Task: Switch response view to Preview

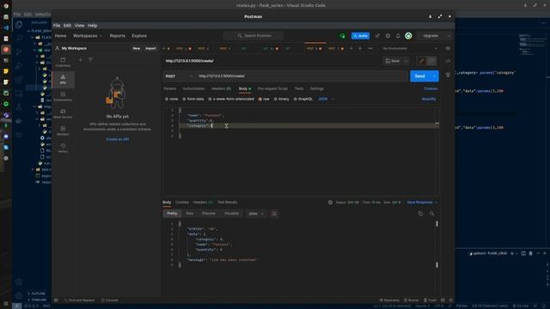Action: pos(209,214)
